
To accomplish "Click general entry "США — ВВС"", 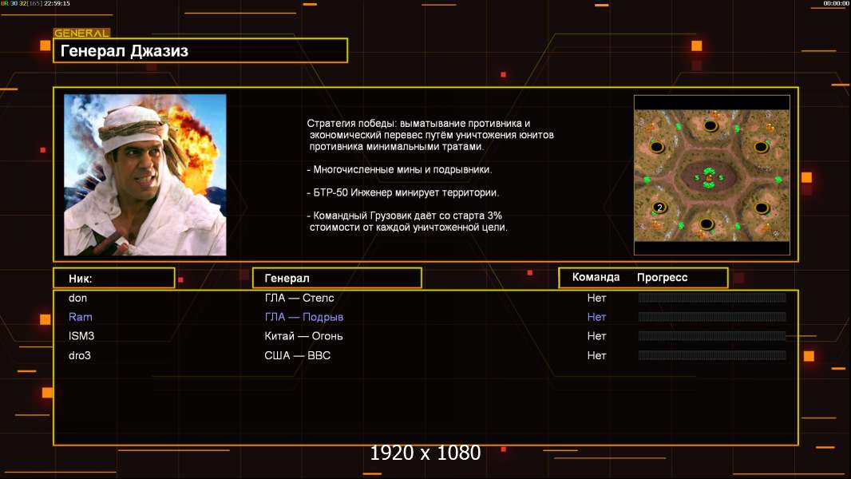I will (x=298, y=355).
